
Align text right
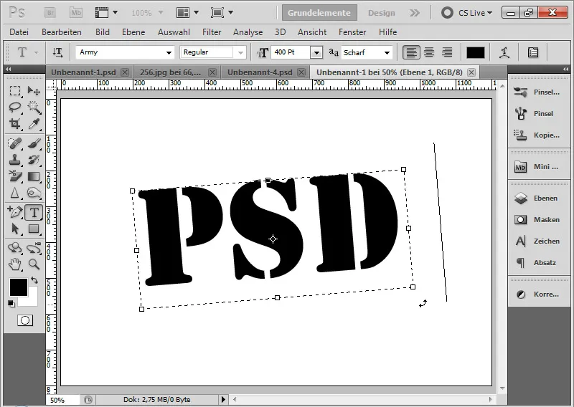click(x=447, y=52)
